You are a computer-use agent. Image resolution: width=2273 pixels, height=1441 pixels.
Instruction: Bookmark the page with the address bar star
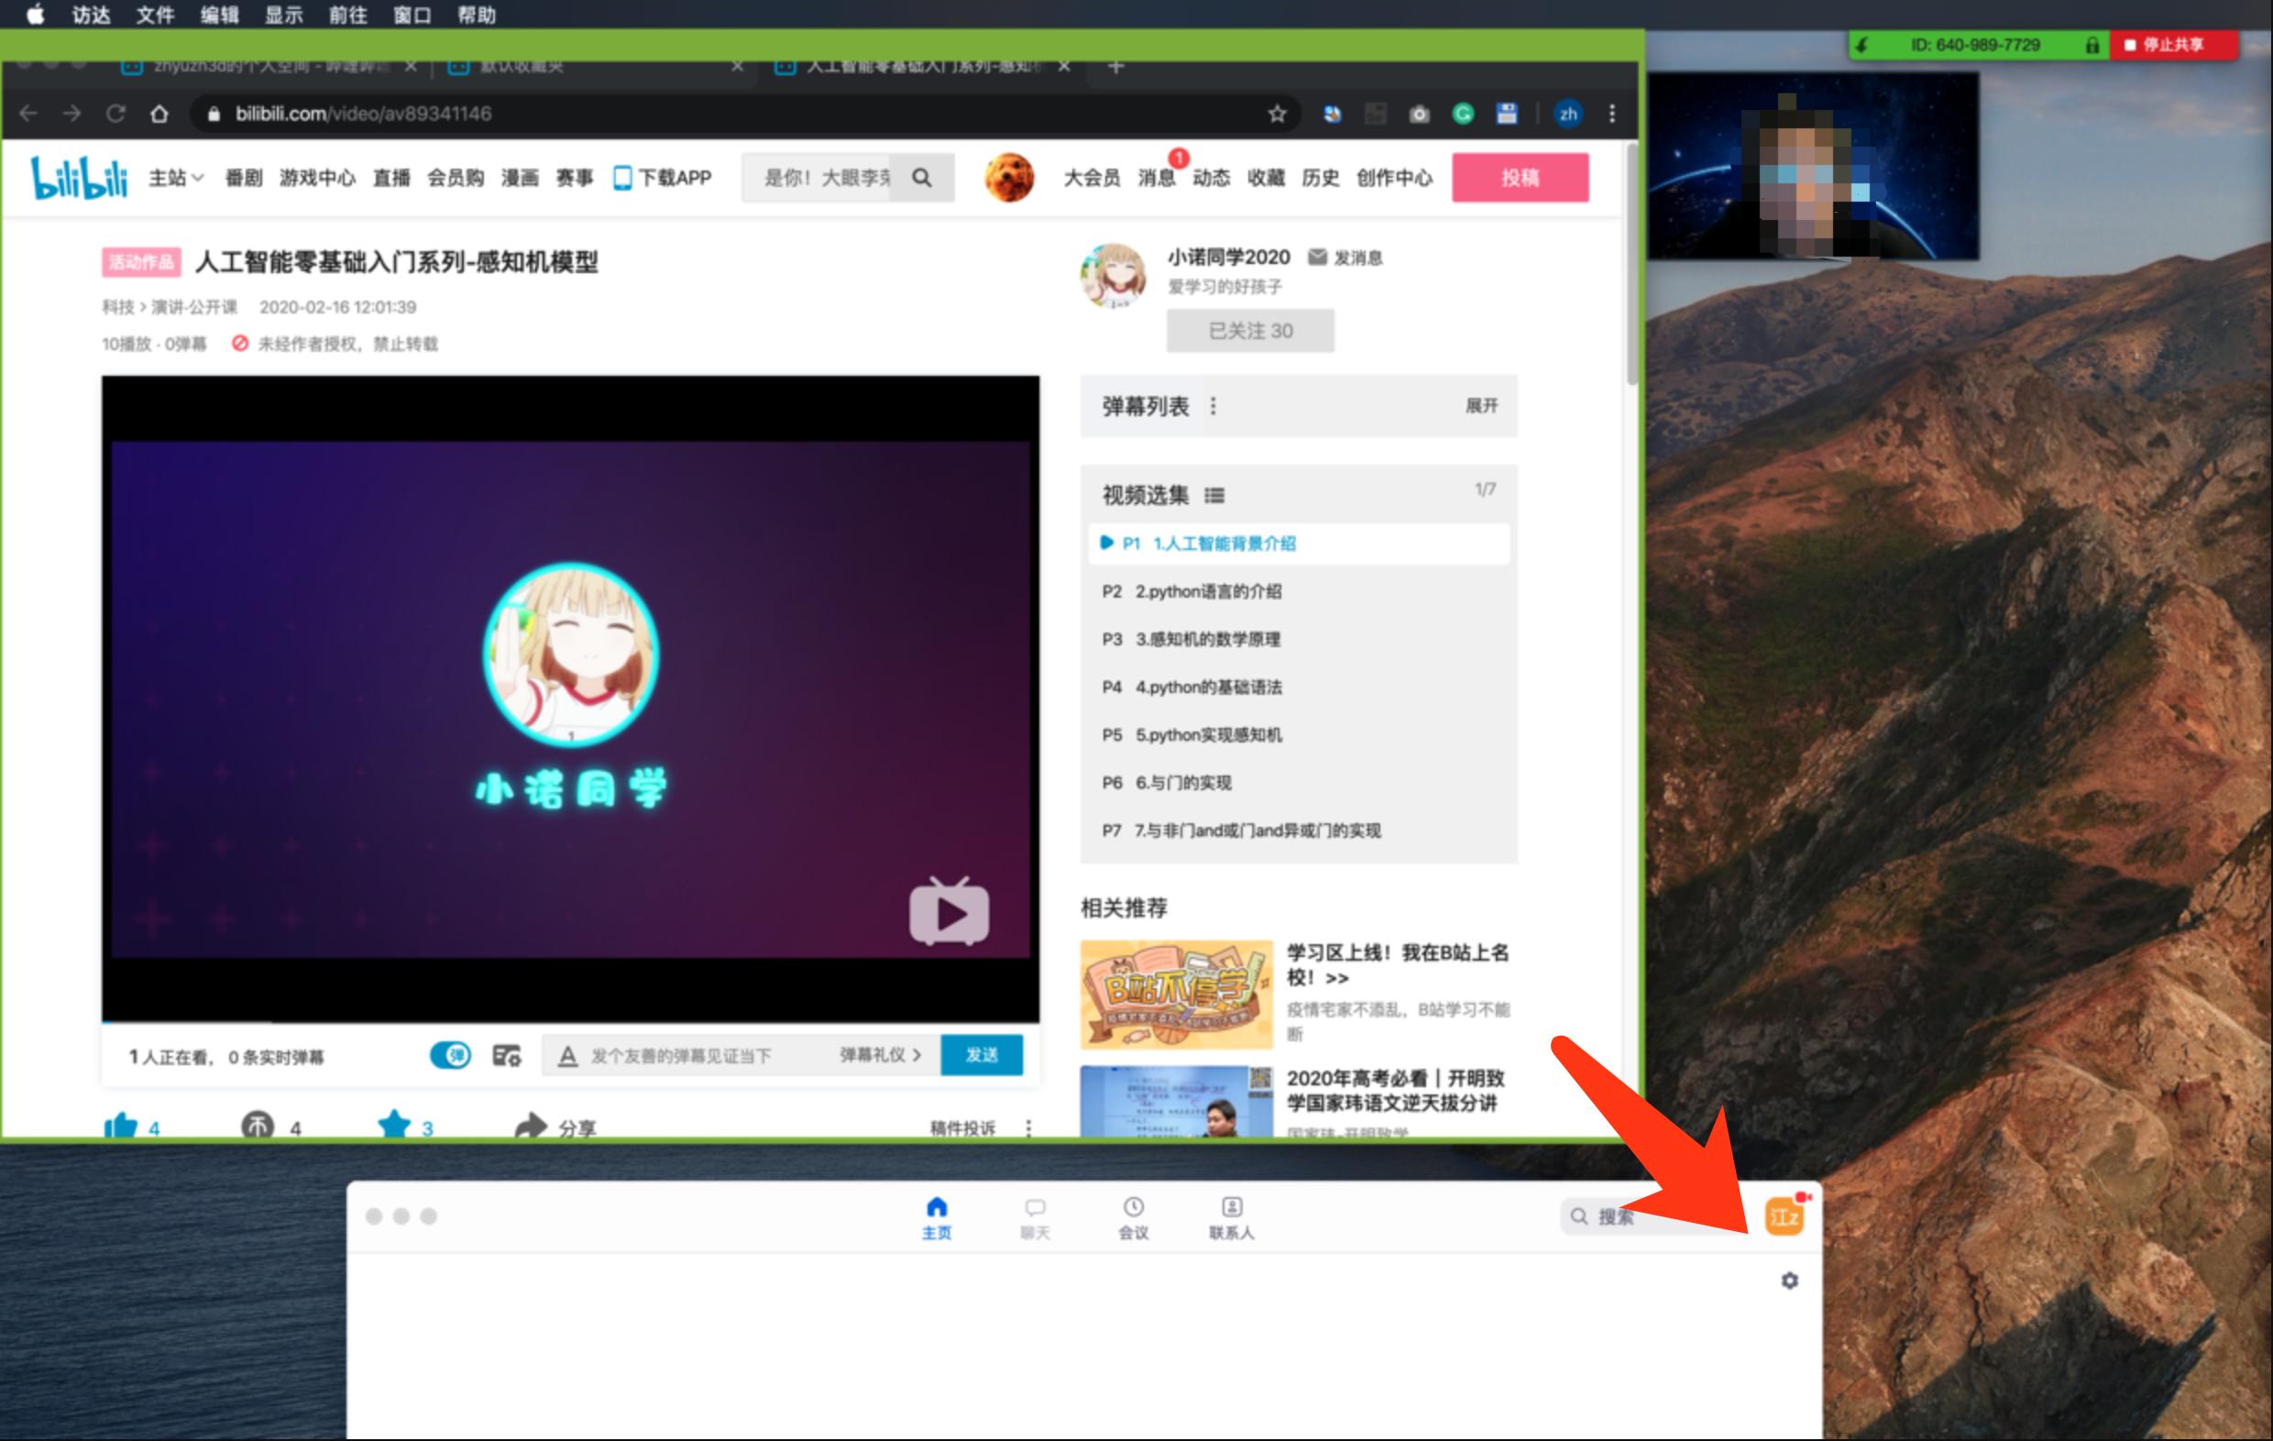pos(1276,114)
